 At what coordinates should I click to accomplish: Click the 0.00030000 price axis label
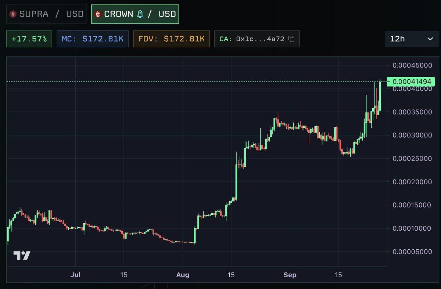412,135
